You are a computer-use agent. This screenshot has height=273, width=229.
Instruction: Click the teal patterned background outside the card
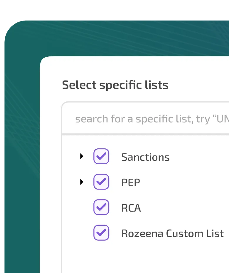tap(21, 147)
